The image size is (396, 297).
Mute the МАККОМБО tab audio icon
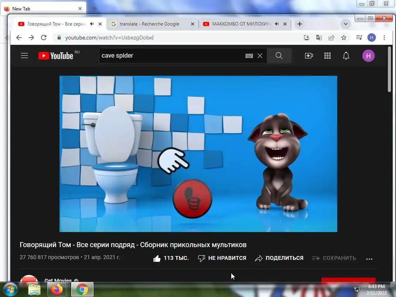(x=277, y=24)
